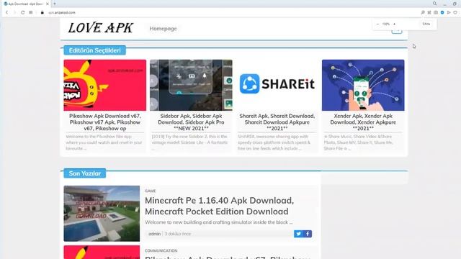The width and height of the screenshot is (461, 259).
Task: Click the snapshot camera icon
Action: [x=436, y=13]
